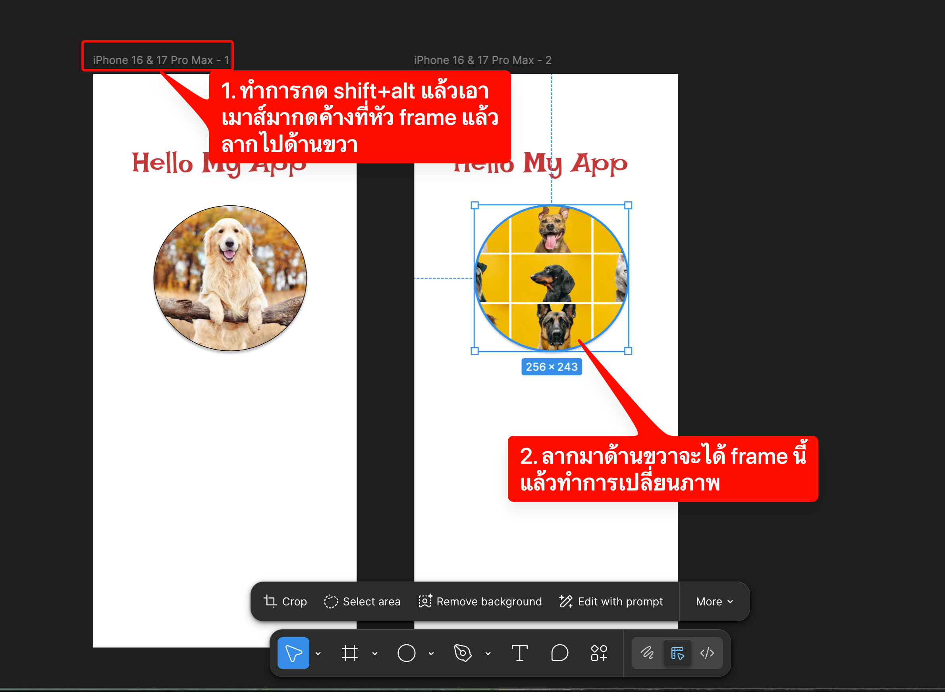Switch to Dev Mode code toggle
Screen dimensions: 945x692
707,653
